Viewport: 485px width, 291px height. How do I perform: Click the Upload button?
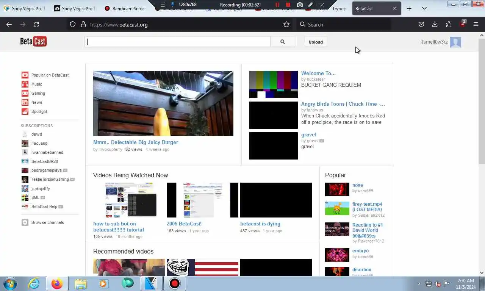tap(316, 42)
